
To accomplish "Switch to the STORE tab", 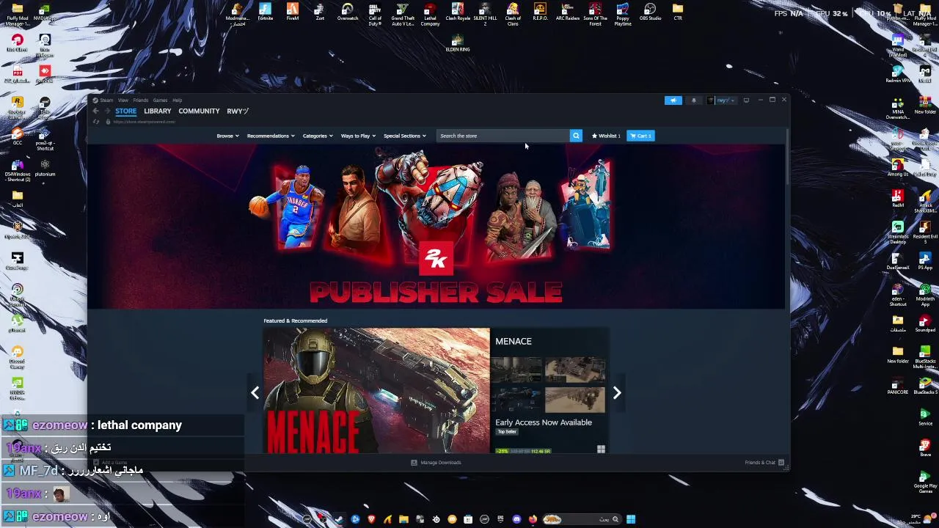I will [x=125, y=111].
